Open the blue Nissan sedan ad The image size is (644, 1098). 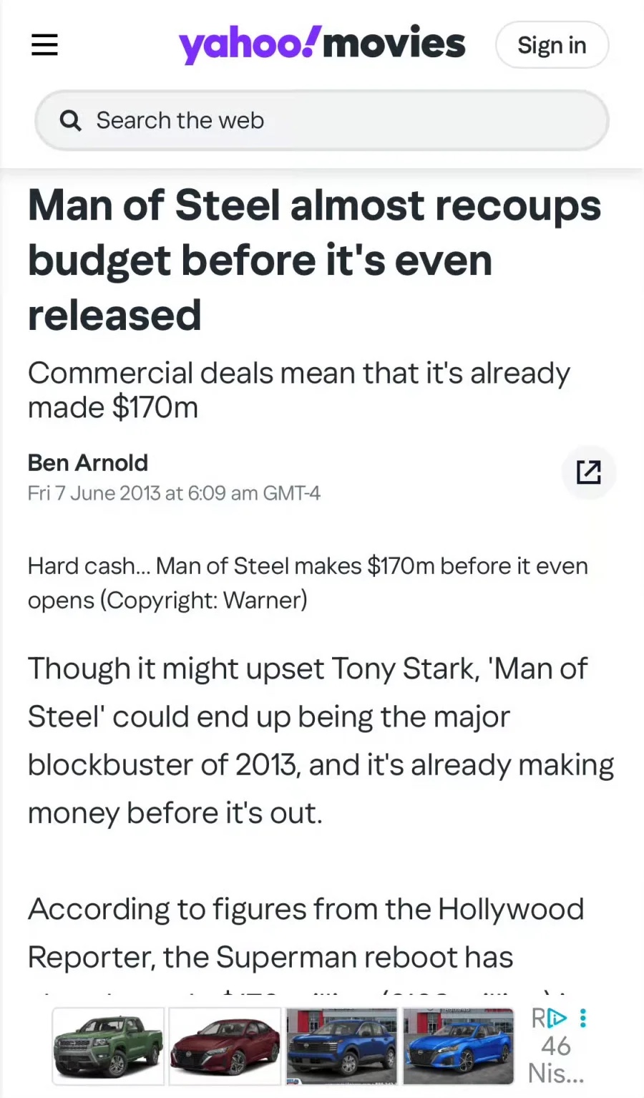pyautogui.click(x=458, y=1046)
